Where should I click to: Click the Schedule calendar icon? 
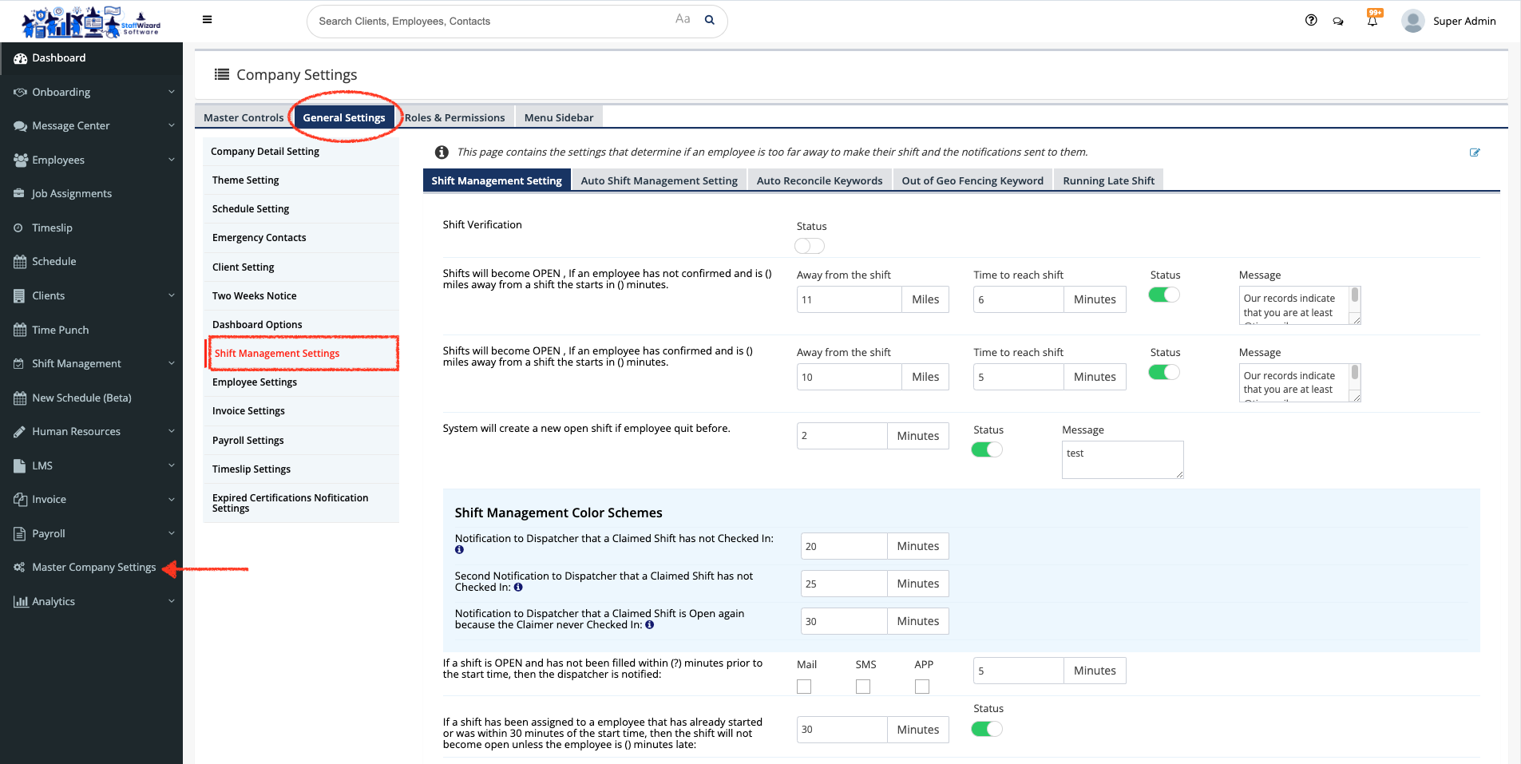(20, 262)
